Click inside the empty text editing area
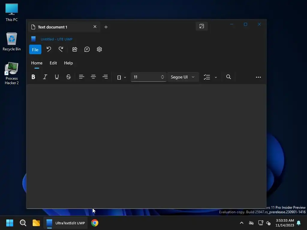Image resolution: width=307 pixels, height=230 pixels. pyautogui.click(x=146, y=146)
